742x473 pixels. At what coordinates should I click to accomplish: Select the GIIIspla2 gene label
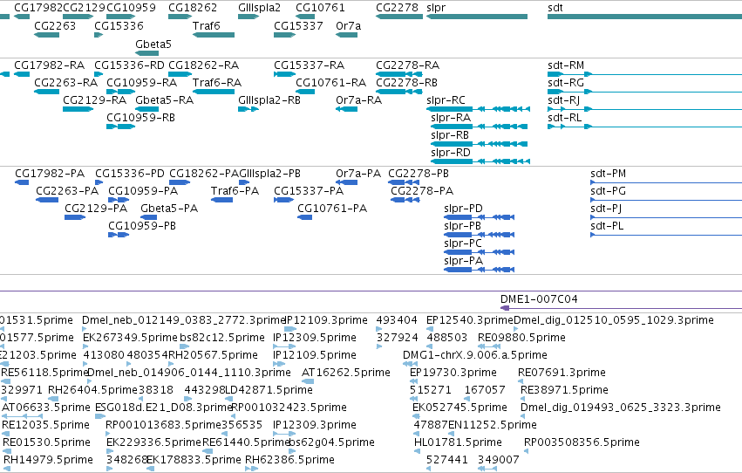point(259,8)
